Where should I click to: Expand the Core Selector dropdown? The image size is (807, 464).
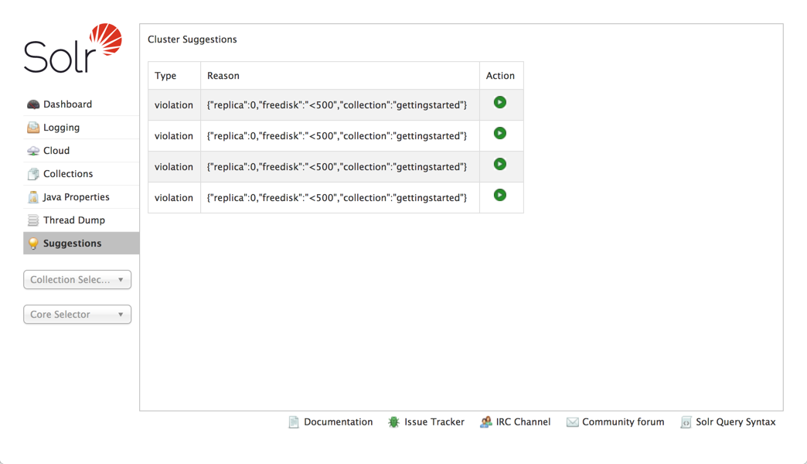coord(77,315)
